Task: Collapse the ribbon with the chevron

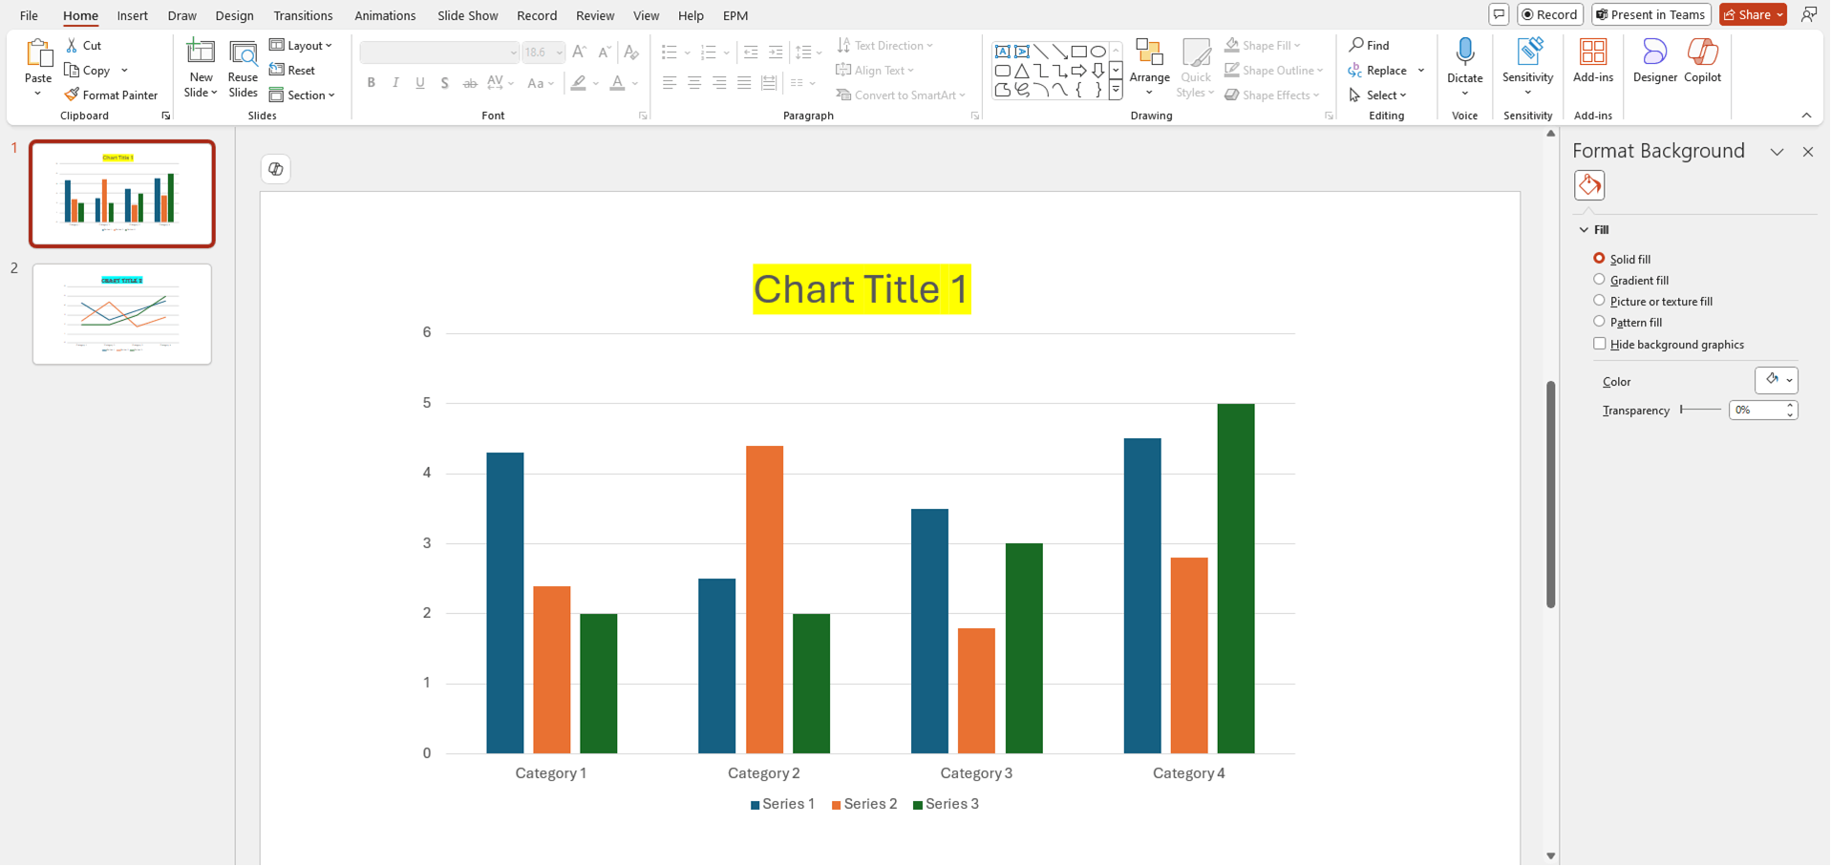Action: [x=1806, y=116]
